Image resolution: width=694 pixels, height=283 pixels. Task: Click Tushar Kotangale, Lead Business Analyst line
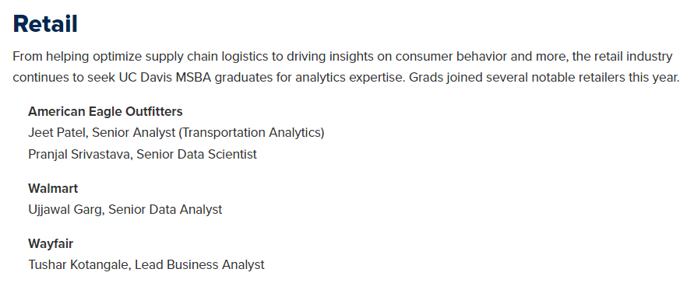click(x=146, y=264)
